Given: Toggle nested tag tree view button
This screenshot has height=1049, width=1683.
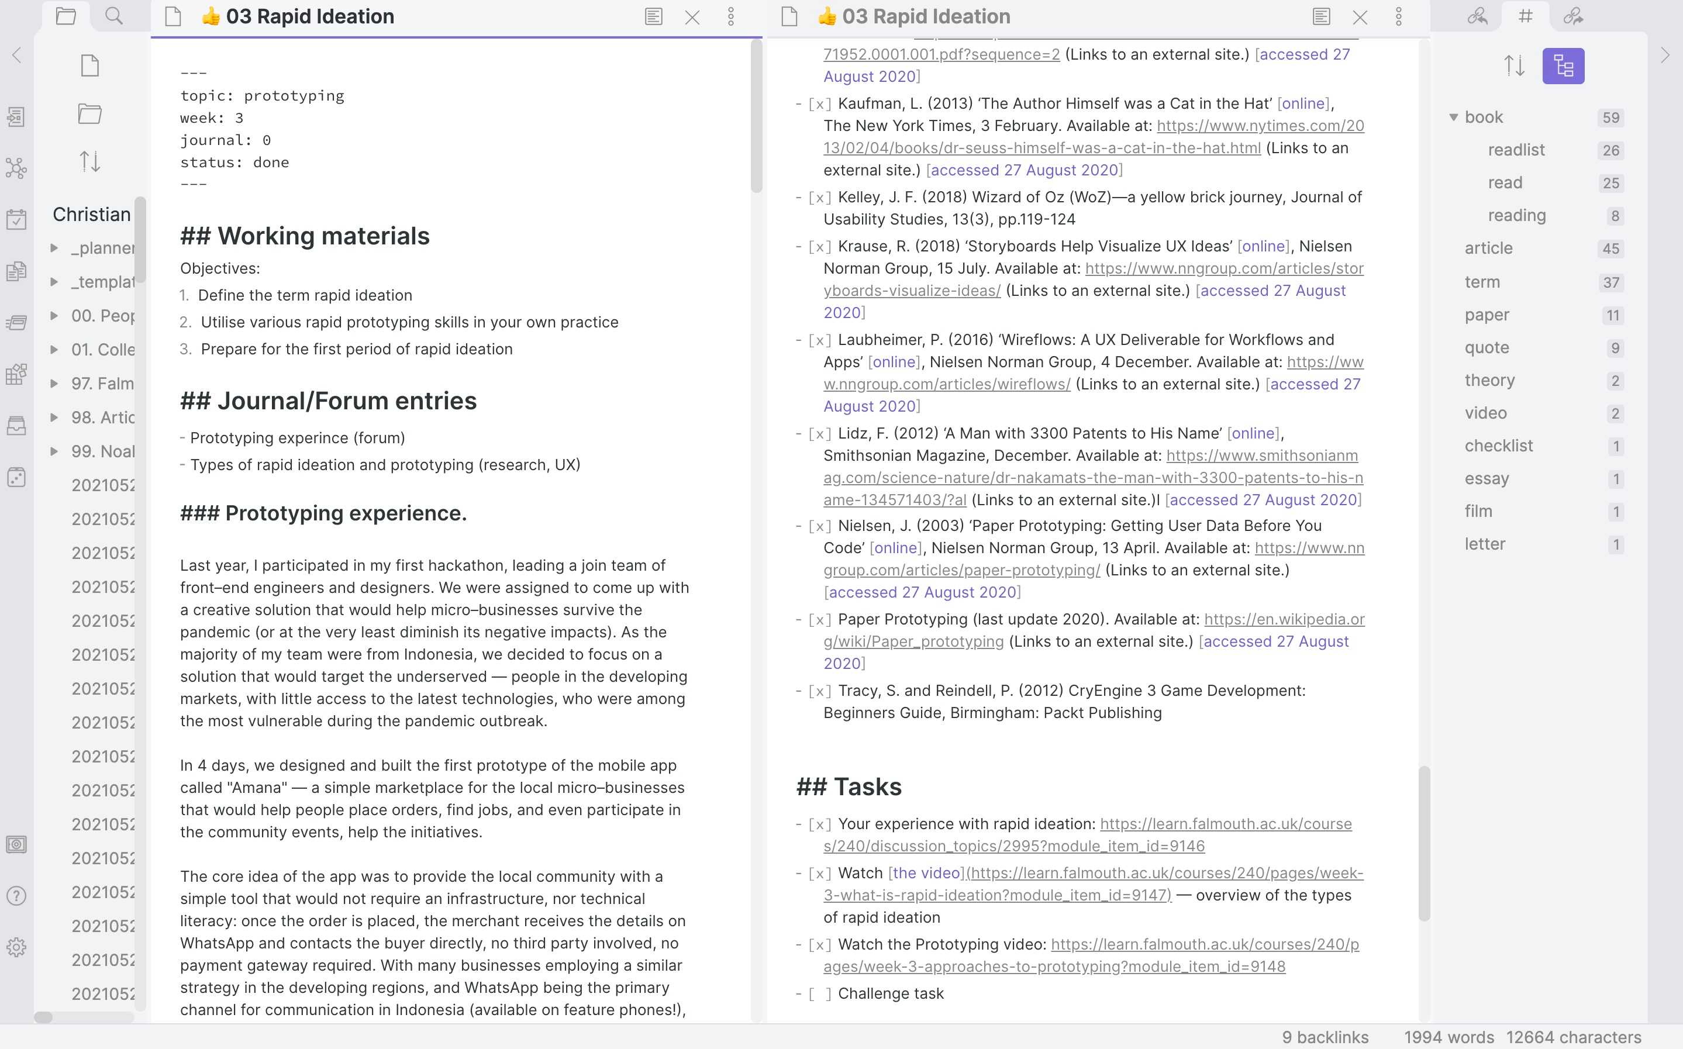Looking at the screenshot, I should 1563,66.
